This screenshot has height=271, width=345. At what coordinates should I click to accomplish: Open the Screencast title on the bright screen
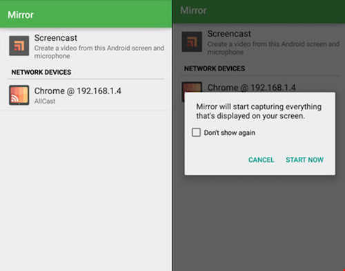[x=56, y=38]
